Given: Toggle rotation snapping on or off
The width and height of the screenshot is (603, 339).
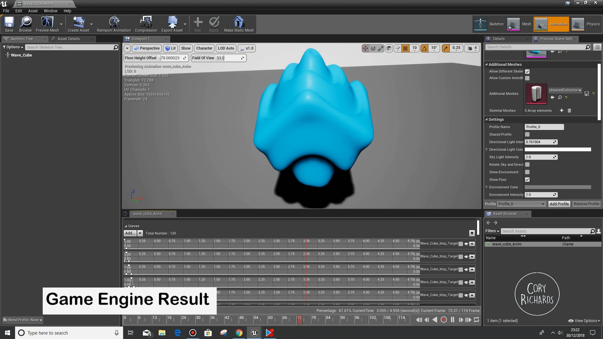Looking at the screenshot, I should coord(424,48).
